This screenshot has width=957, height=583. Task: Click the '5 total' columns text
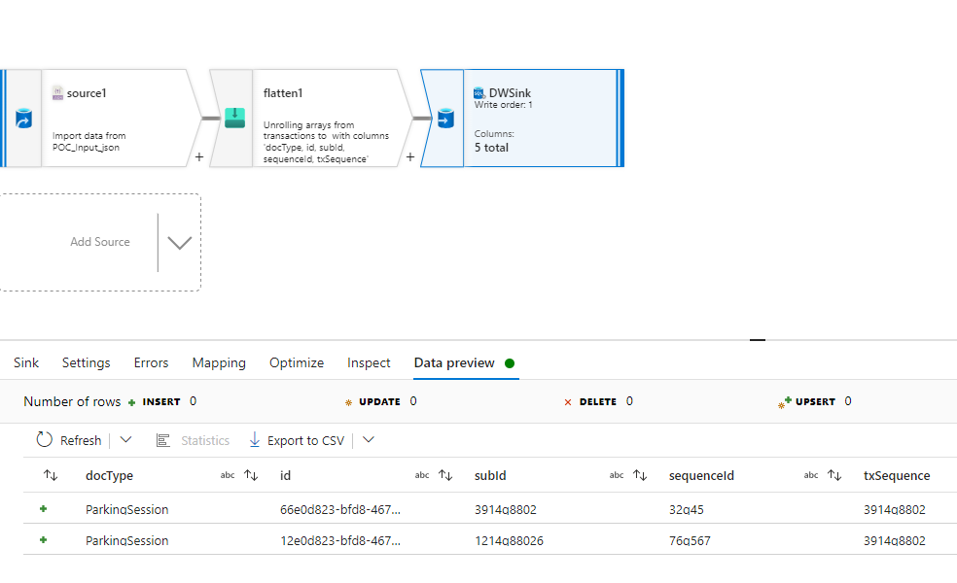tap(491, 148)
